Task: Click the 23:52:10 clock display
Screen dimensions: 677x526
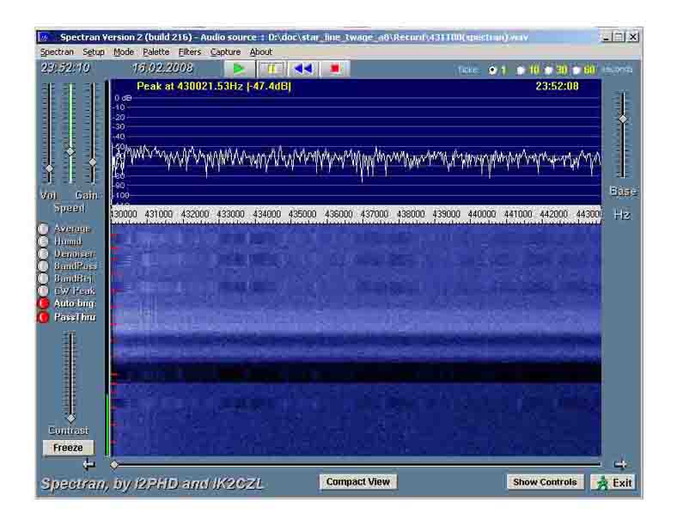Action: (x=65, y=68)
